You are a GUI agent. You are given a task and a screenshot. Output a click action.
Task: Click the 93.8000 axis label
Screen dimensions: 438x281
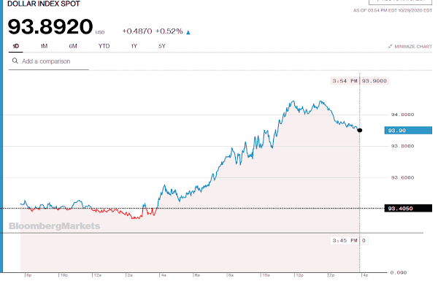coord(402,146)
